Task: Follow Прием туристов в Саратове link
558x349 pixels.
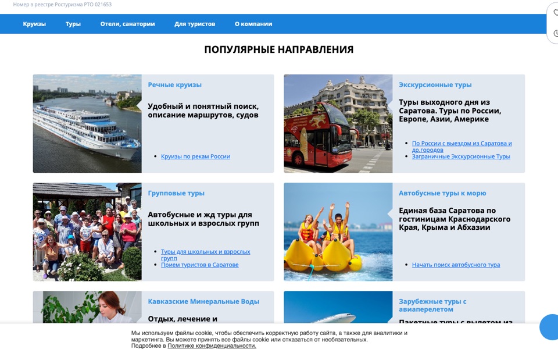Action: pyautogui.click(x=199, y=265)
